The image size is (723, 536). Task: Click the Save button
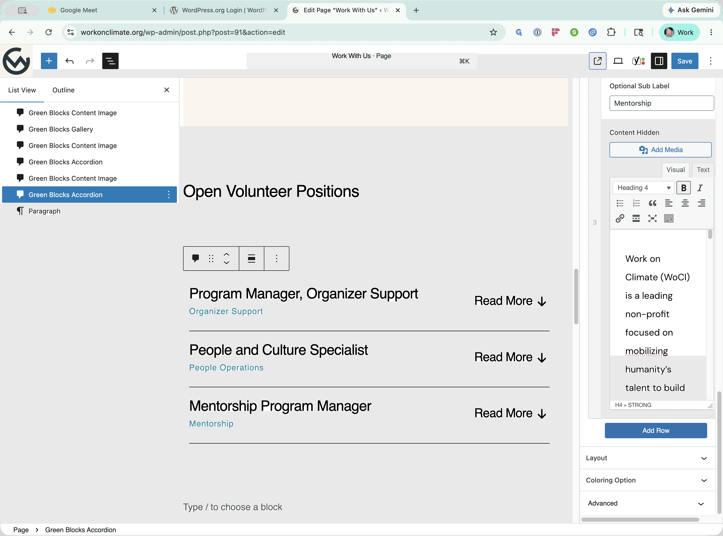pos(684,61)
